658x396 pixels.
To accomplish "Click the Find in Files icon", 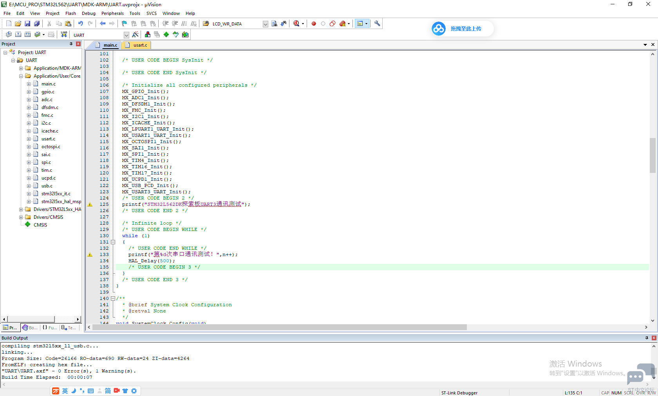I will (x=206, y=24).
